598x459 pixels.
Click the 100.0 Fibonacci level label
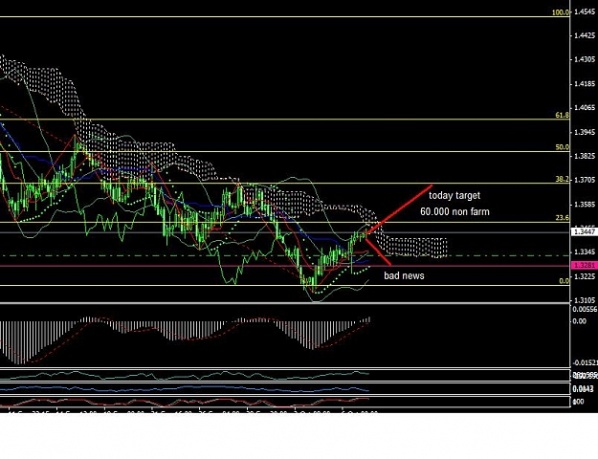(x=561, y=12)
